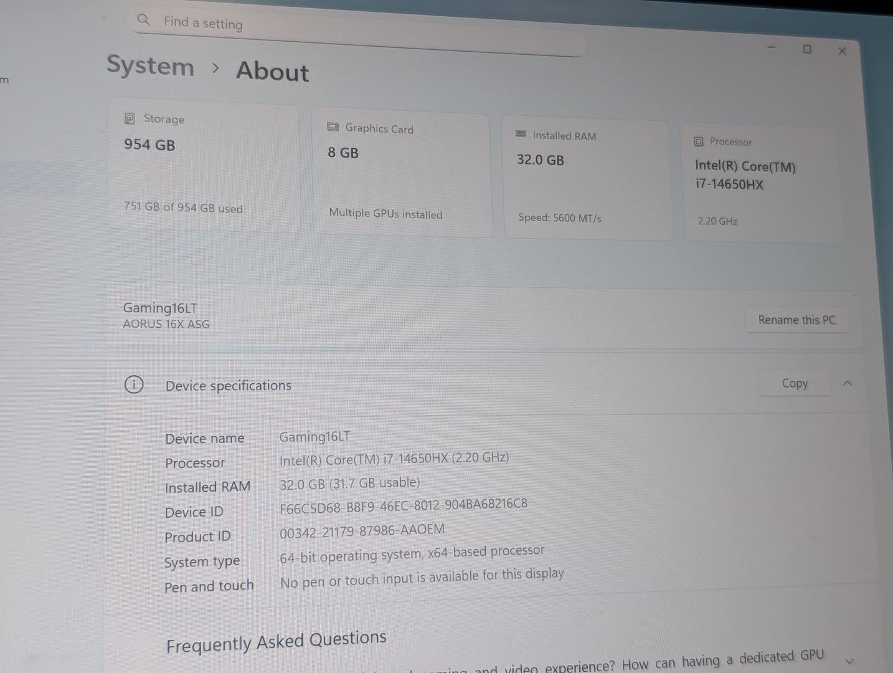Screen dimensions: 893x673
Task: Click the Graphics Card icon
Action: (x=333, y=127)
